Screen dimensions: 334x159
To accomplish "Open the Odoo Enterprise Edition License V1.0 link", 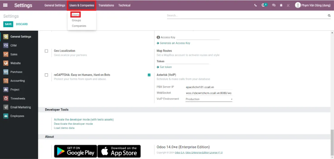I will tap(204, 152).
